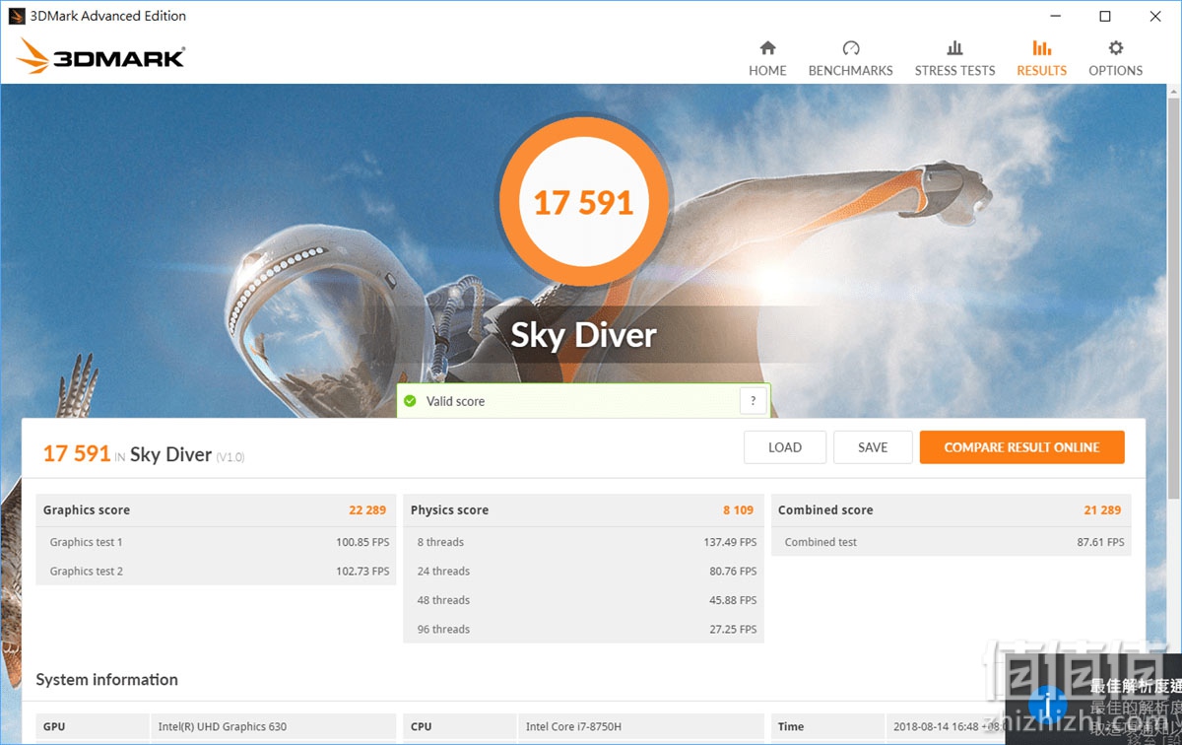The image size is (1182, 745).
Task: Click COMPARE RESULT ONLINE button
Action: coord(1021,447)
